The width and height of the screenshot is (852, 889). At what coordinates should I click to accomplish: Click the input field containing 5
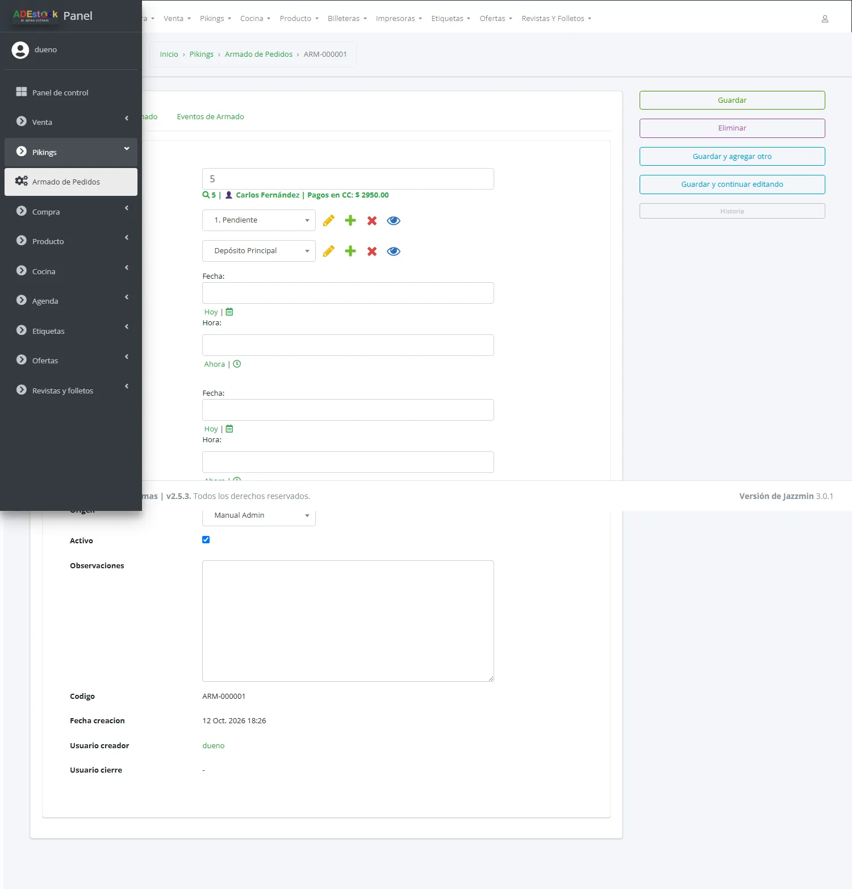[x=348, y=179]
